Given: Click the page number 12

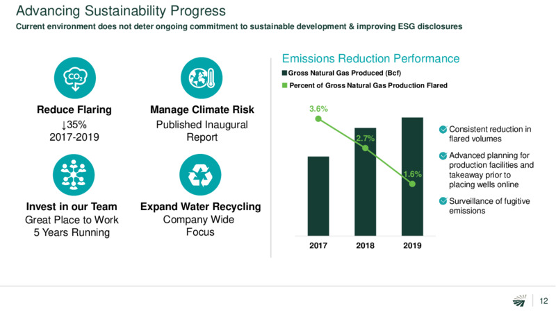Looking at the screenshot, I should click(x=543, y=301).
